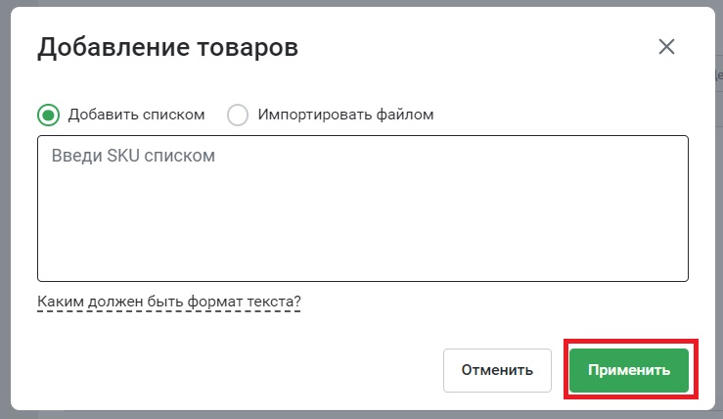Open the Каким должен быть формат текста link
The image size is (723, 419).
(168, 302)
